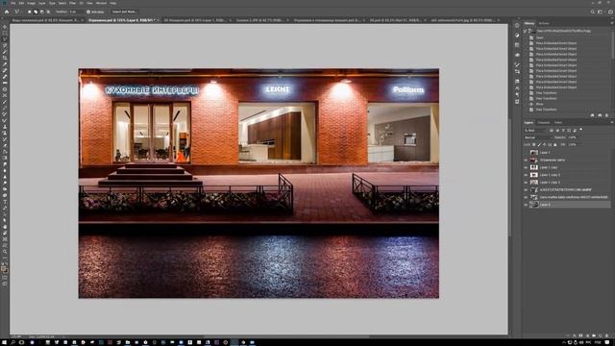Lock transparent pixels in Layers panel
615x346 pixels.
click(534, 145)
